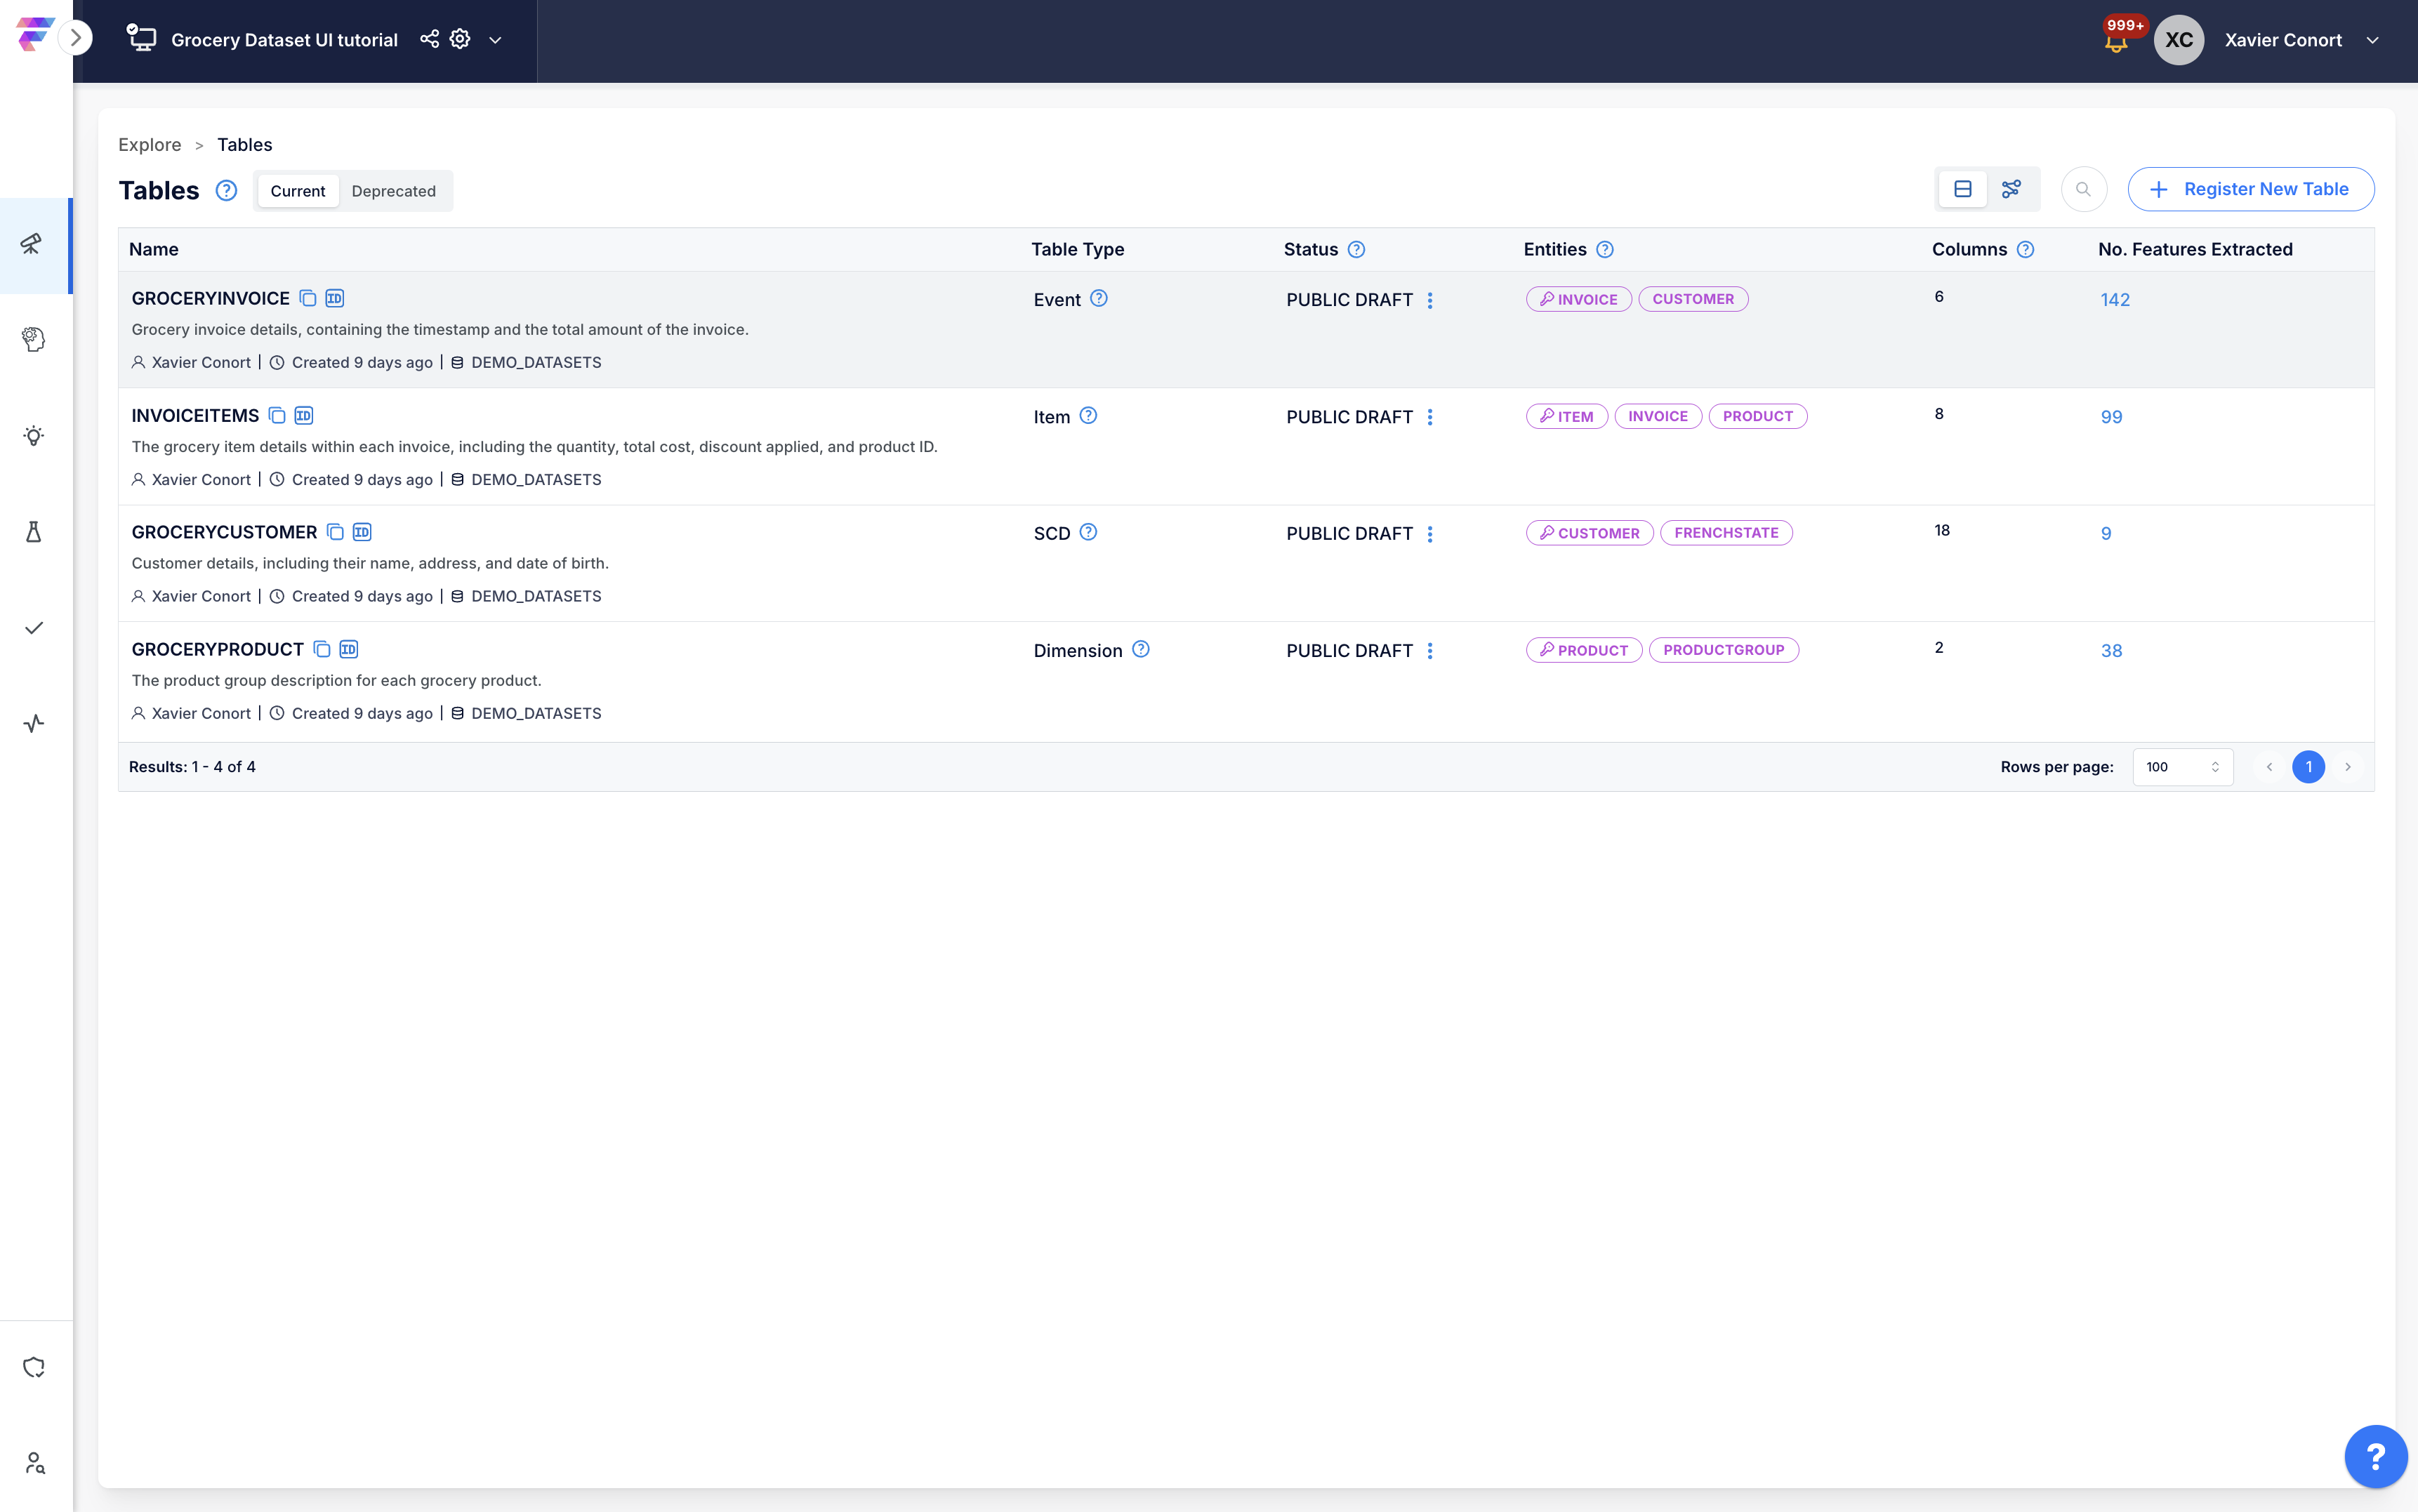This screenshot has height=1512, width=2418.
Task: Click the ITEM entity tag
Action: click(1566, 416)
